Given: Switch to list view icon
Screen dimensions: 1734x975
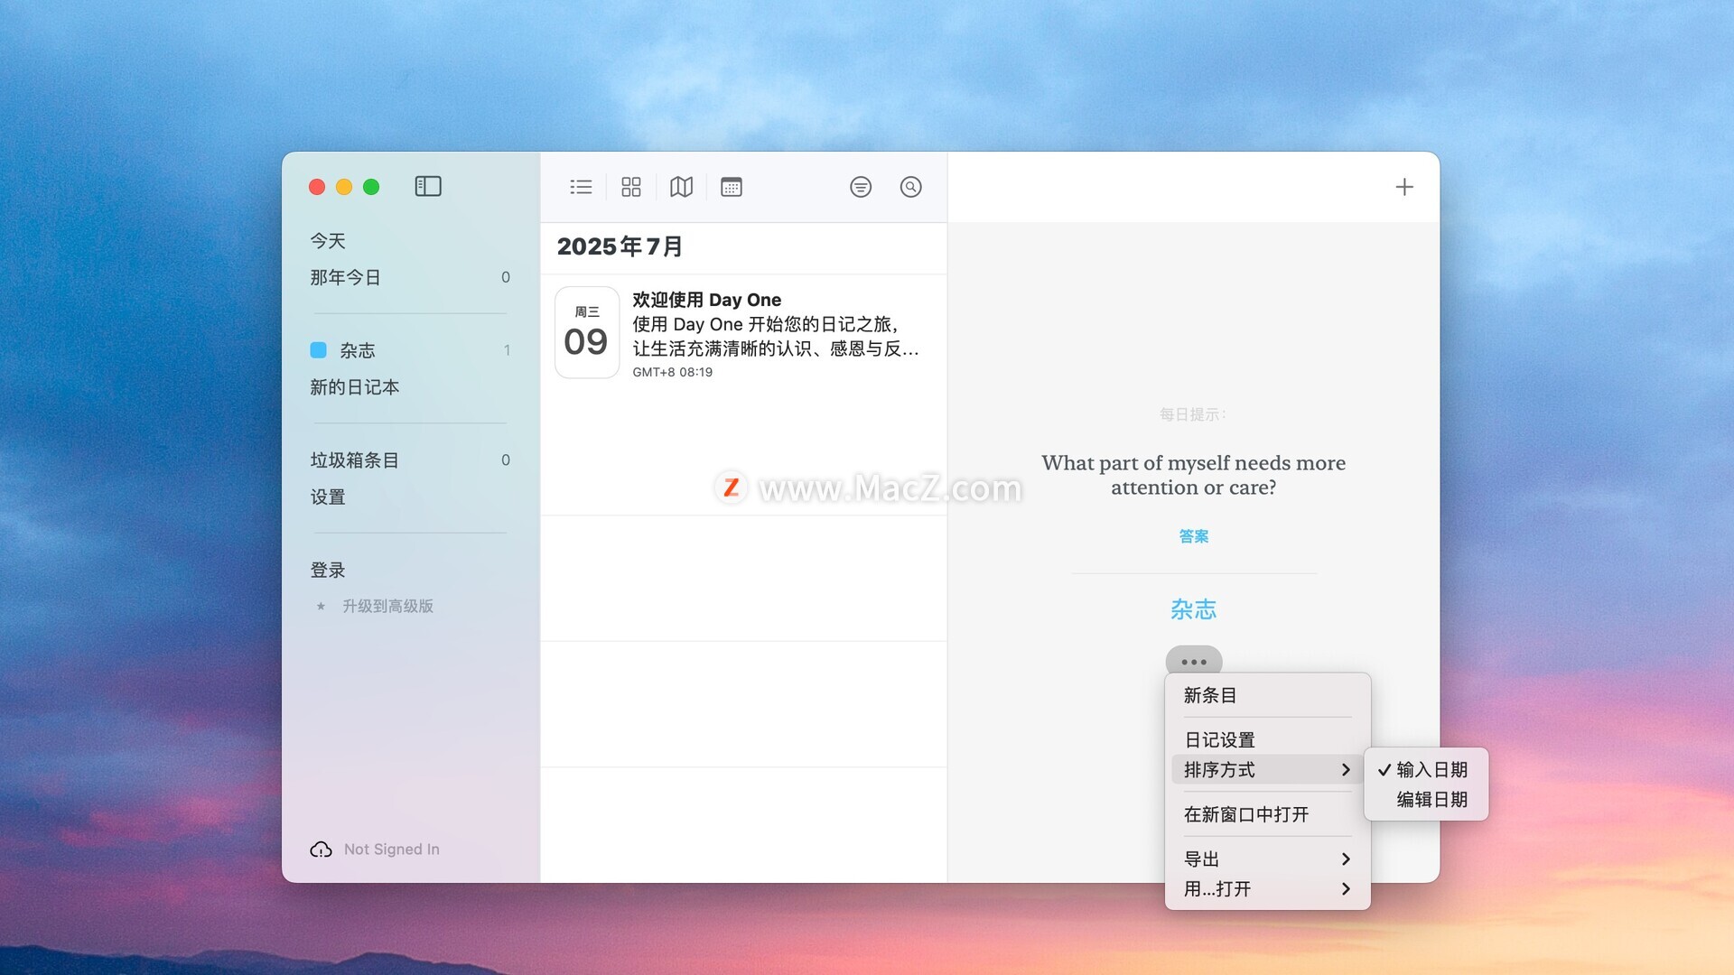Looking at the screenshot, I should pos(581,187).
